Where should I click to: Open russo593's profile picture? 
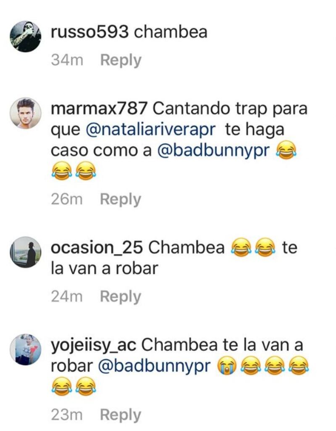point(26,36)
